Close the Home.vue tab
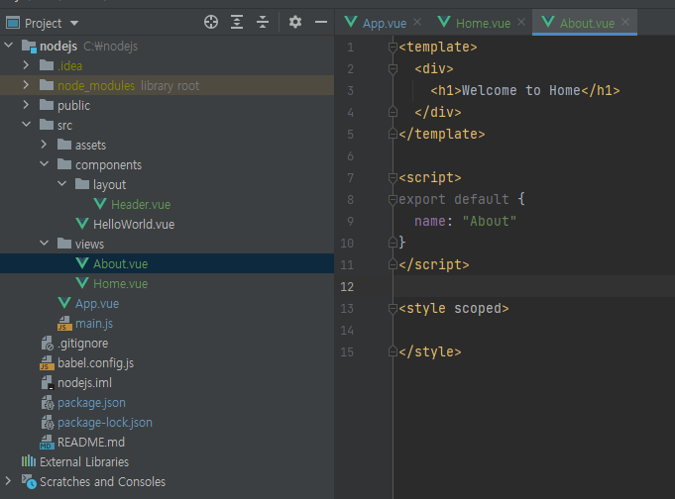The image size is (675, 499). point(521,22)
